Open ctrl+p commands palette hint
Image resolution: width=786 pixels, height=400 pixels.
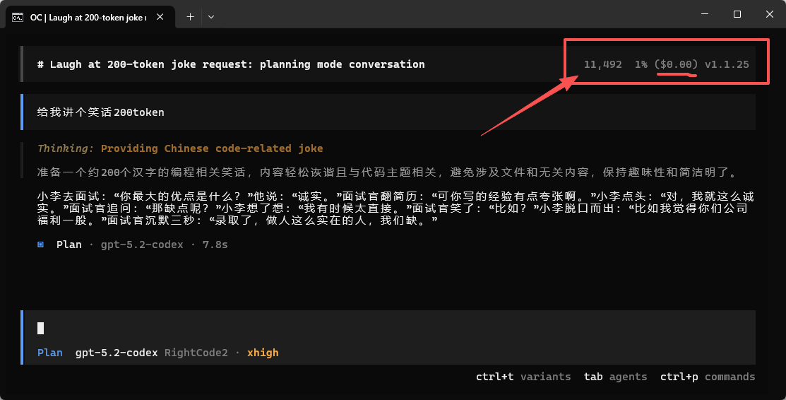pyautogui.click(x=708, y=377)
